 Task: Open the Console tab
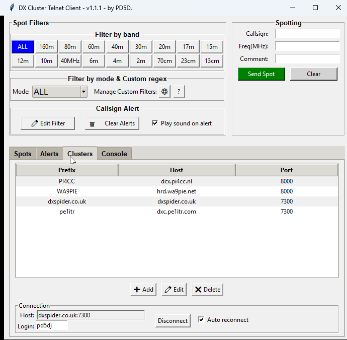pos(114,154)
